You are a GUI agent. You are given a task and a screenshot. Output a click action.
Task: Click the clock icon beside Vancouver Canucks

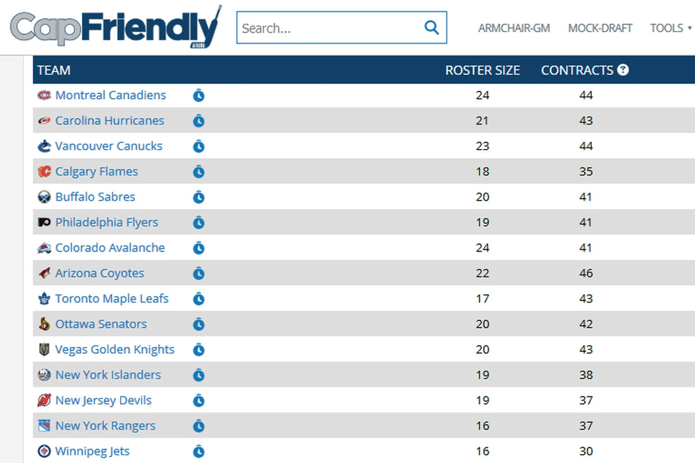[x=199, y=146]
